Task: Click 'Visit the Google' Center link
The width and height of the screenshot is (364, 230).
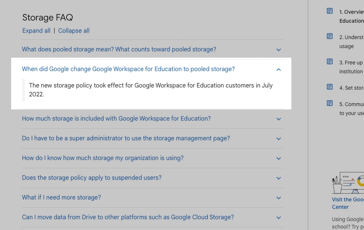Action: pyautogui.click(x=348, y=203)
